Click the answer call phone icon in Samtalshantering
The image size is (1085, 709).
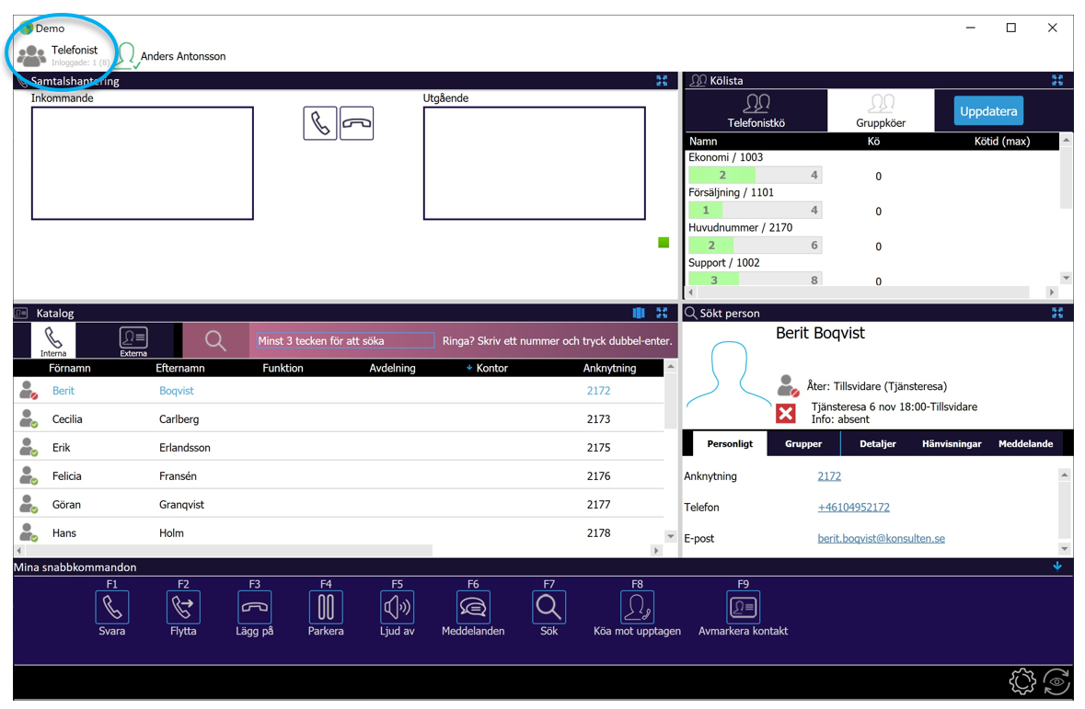click(319, 123)
